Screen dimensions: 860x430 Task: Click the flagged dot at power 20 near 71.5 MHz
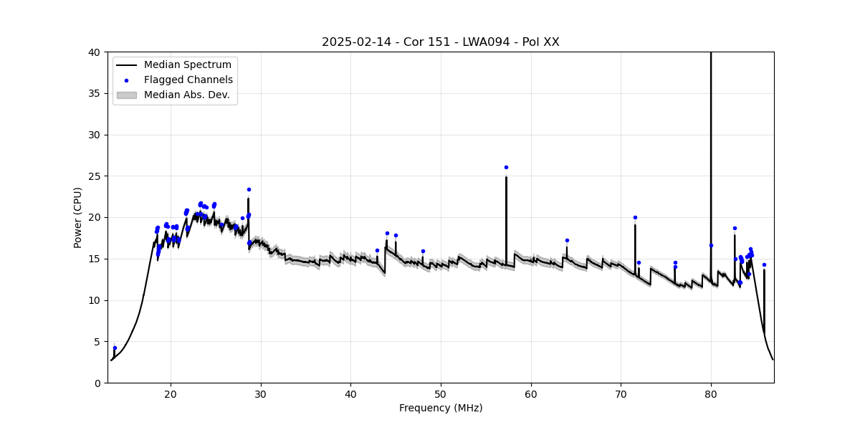635,217
